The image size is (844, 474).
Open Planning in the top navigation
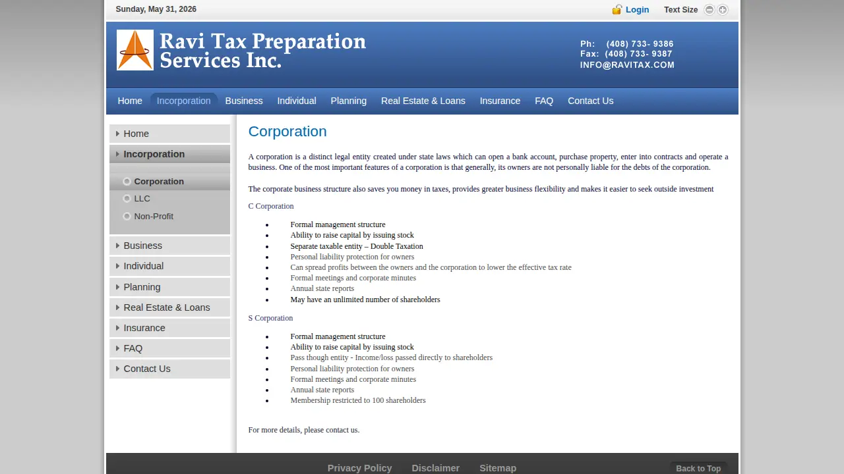pyautogui.click(x=349, y=101)
